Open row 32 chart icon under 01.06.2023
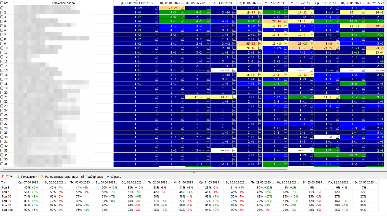The height and width of the screenshot is (216, 387). click(312, 146)
